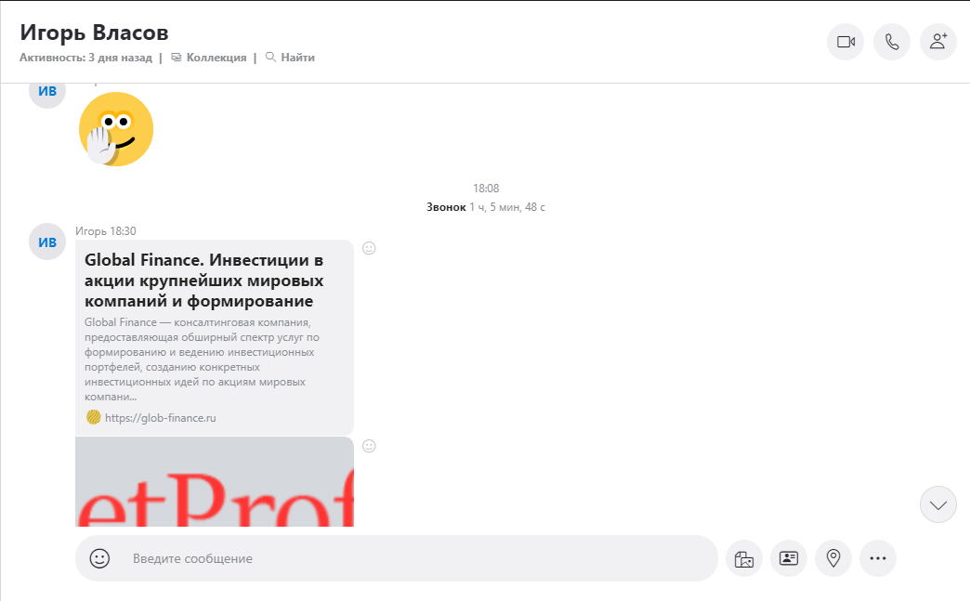Click the Игорь Власов chat title

(94, 33)
